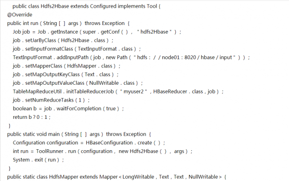Click HBaseConfiguration in the create line
Image resolution: width=289 pixels, height=181 pixels.
coord(109,142)
